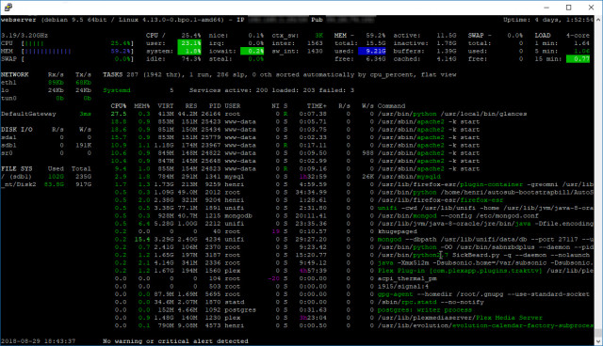603x346 pixels.
Task: Select the apache2 process with PID 23967
Action: 295,146
